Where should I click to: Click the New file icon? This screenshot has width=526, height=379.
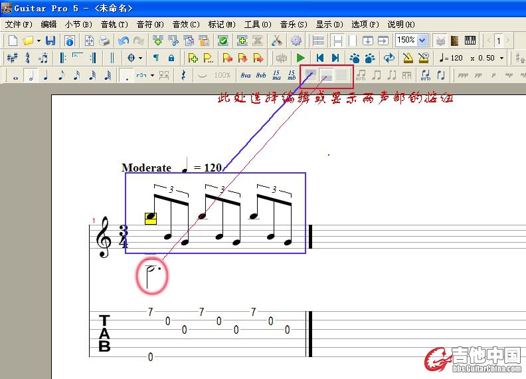tap(13, 41)
